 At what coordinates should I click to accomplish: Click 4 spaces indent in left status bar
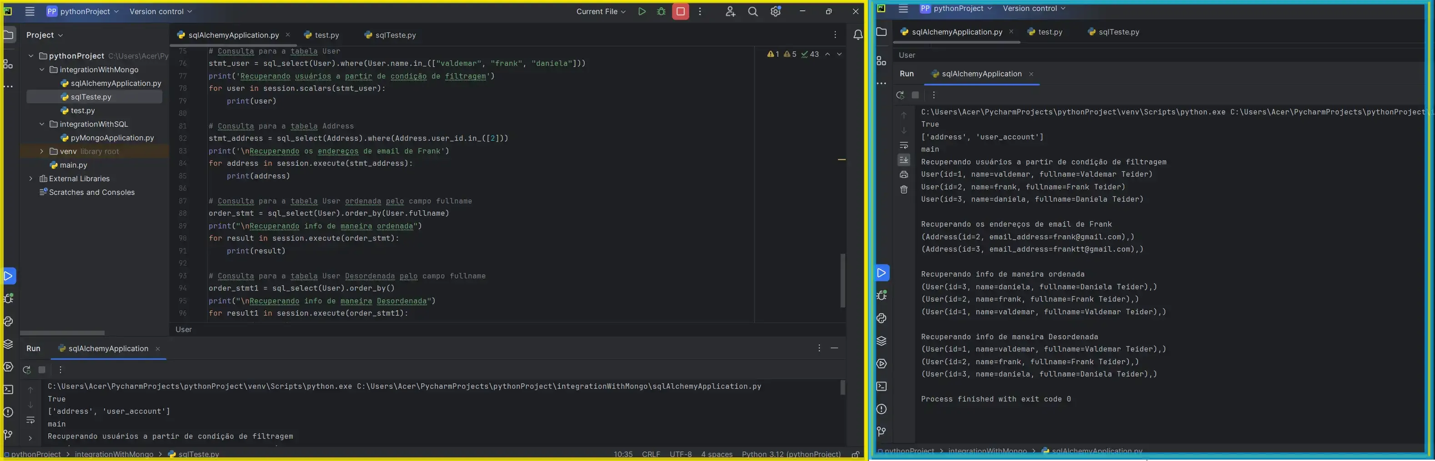(717, 454)
